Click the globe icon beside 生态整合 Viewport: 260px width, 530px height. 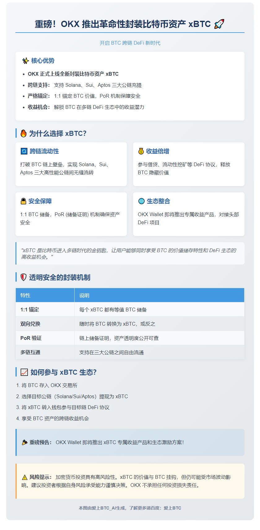tap(141, 201)
